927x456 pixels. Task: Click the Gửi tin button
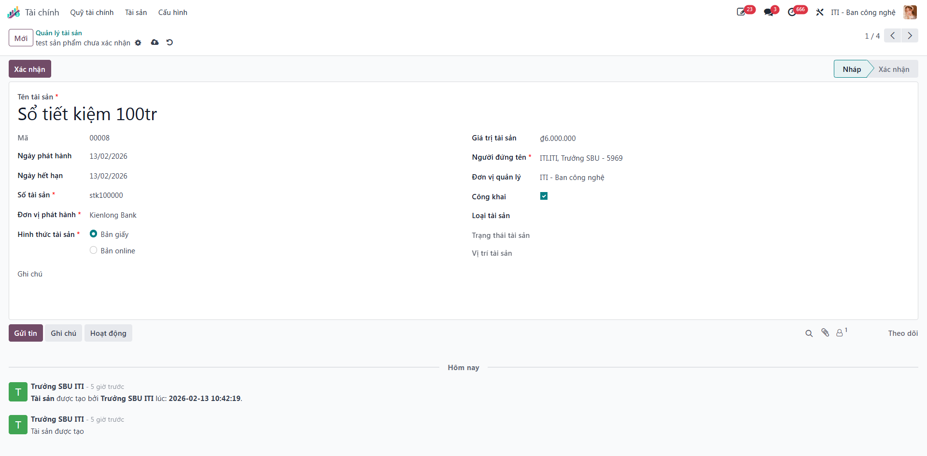(x=26, y=333)
